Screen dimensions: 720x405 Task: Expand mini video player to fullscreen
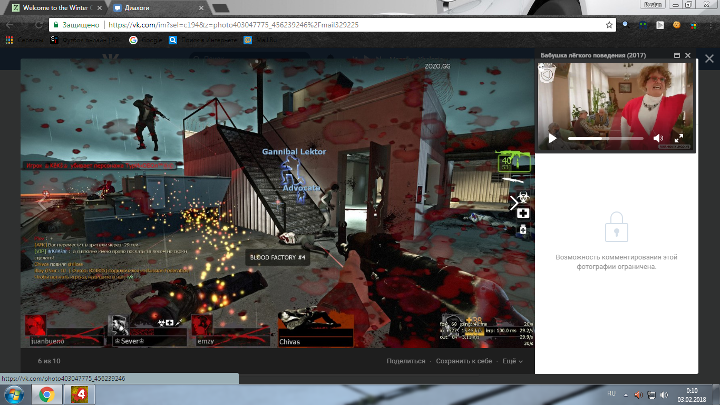click(679, 138)
